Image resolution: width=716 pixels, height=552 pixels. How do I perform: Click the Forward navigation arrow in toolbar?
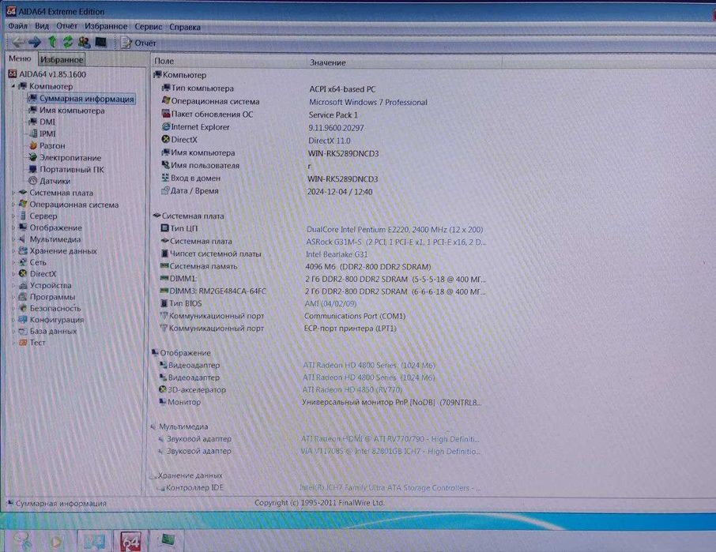click(x=35, y=43)
